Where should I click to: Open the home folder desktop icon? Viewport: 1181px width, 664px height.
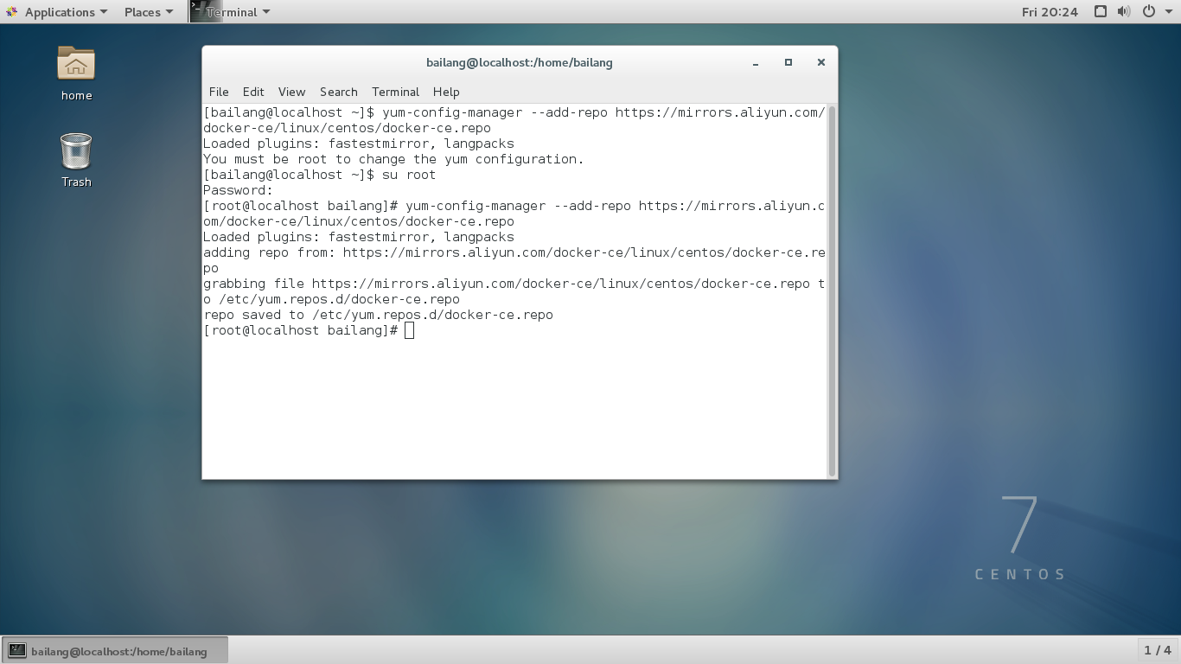point(76,64)
